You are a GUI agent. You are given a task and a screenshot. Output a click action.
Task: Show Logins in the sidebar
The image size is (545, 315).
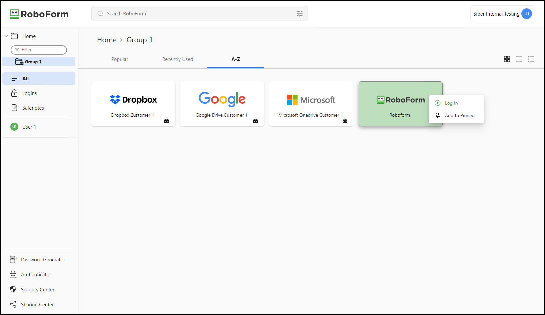pyautogui.click(x=29, y=93)
